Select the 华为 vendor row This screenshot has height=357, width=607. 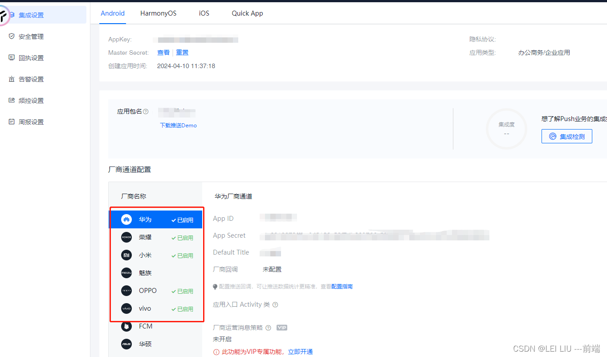pyautogui.click(x=156, y=220)
